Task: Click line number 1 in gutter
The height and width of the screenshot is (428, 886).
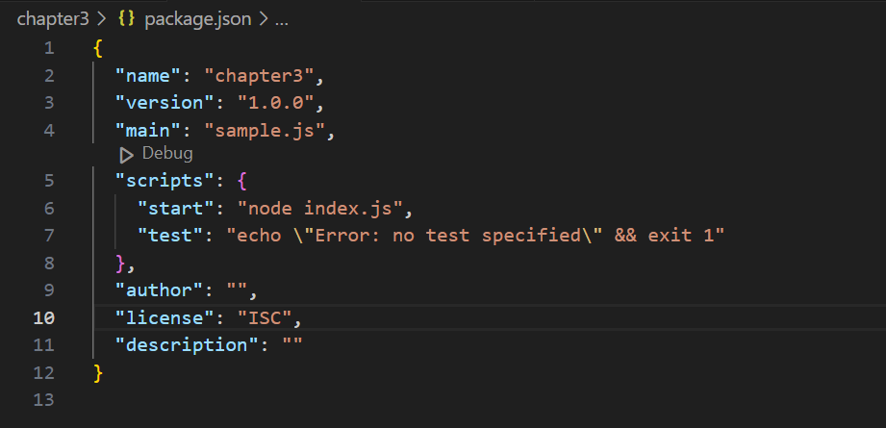Action: (49, 48)
